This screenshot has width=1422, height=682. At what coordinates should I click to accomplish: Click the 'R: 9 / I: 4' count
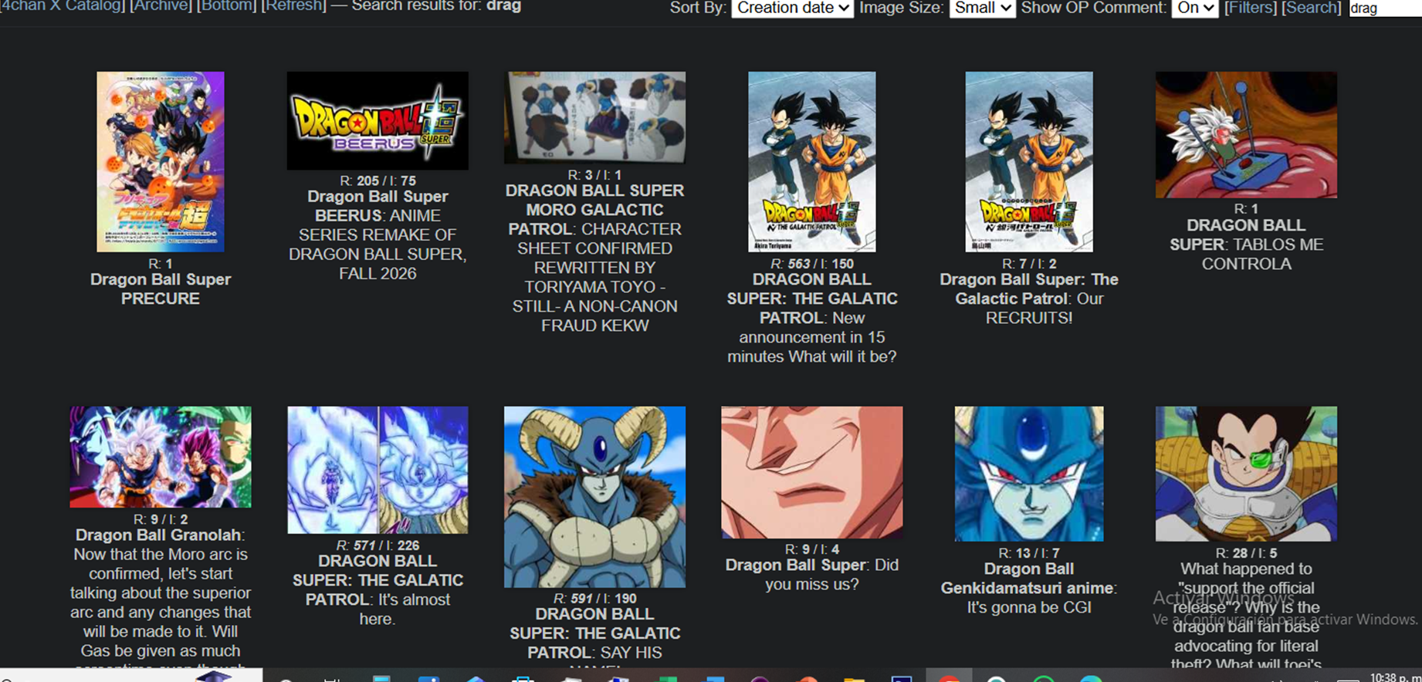click(812, 549)
